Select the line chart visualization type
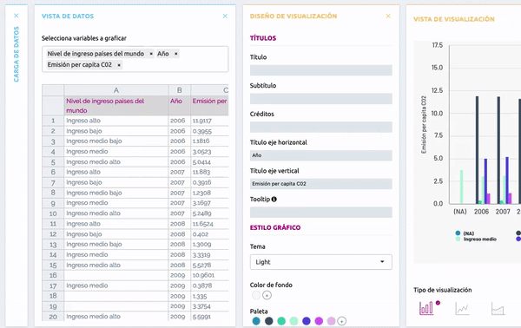The height and width of the screenshot is (328, 521). tap(462, 308)
